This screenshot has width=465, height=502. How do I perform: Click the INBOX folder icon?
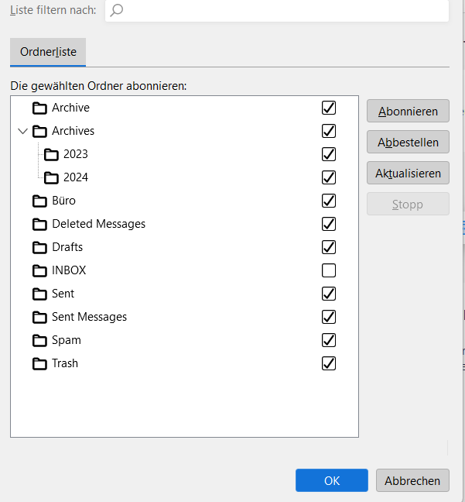click(x=40, y=270)
